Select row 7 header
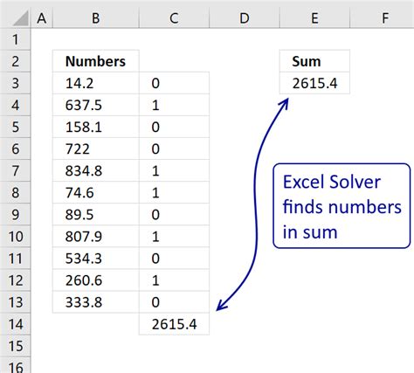Image resolution: width=414 pixels, height=373 pixels. (15, 170)
